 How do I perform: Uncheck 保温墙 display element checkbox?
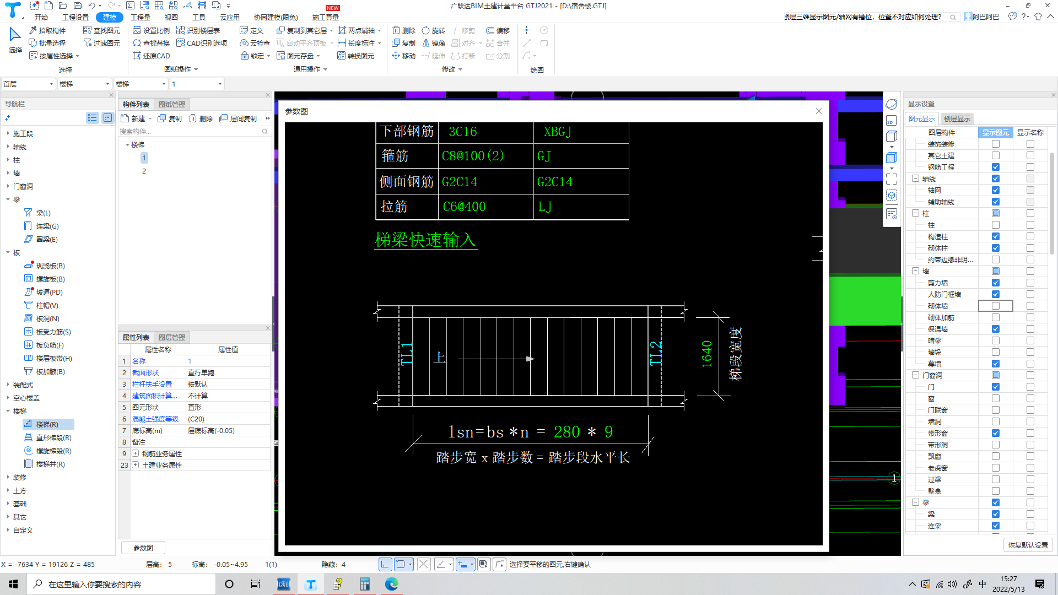point(996,329)
